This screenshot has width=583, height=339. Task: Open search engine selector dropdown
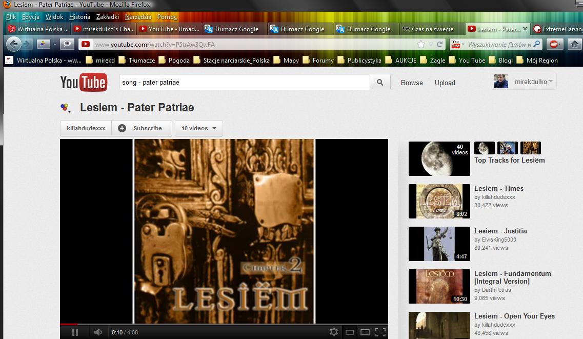pos(456,44)
